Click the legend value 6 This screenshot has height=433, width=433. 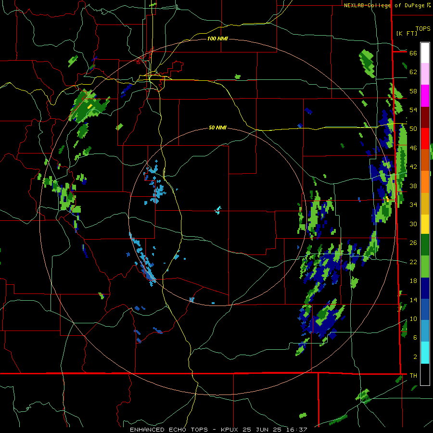[x=415, y=337]
